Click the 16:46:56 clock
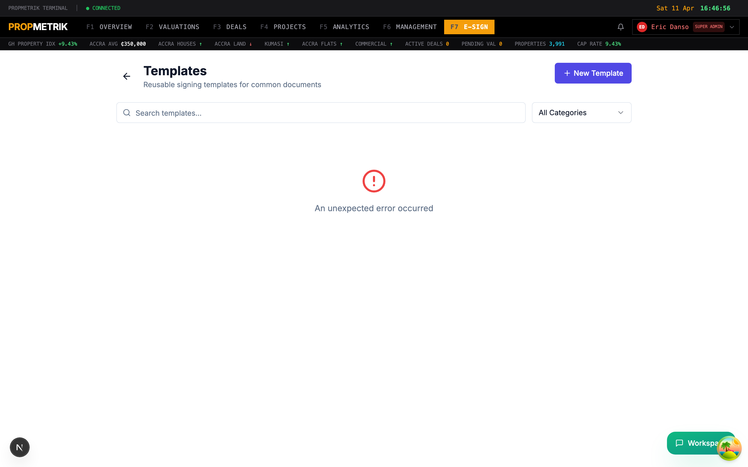The width and height of the screenshot is (748, 467). (715, 8)
